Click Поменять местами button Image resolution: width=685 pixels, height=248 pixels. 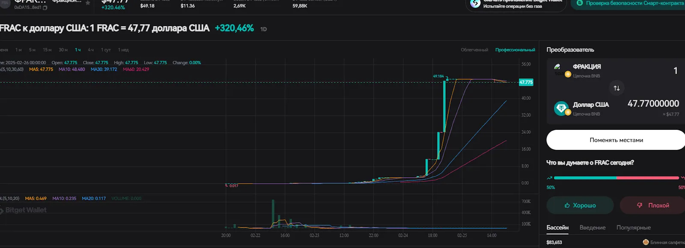[616, 140]
